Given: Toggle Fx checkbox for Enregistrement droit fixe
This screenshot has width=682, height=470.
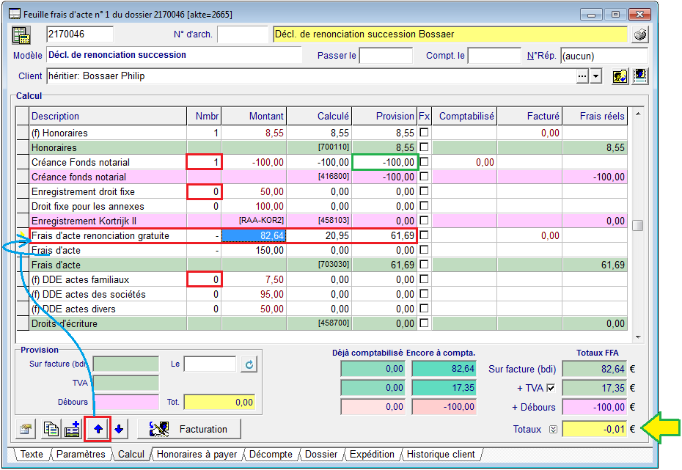Looking at the screenshot, I should point(424,191).
